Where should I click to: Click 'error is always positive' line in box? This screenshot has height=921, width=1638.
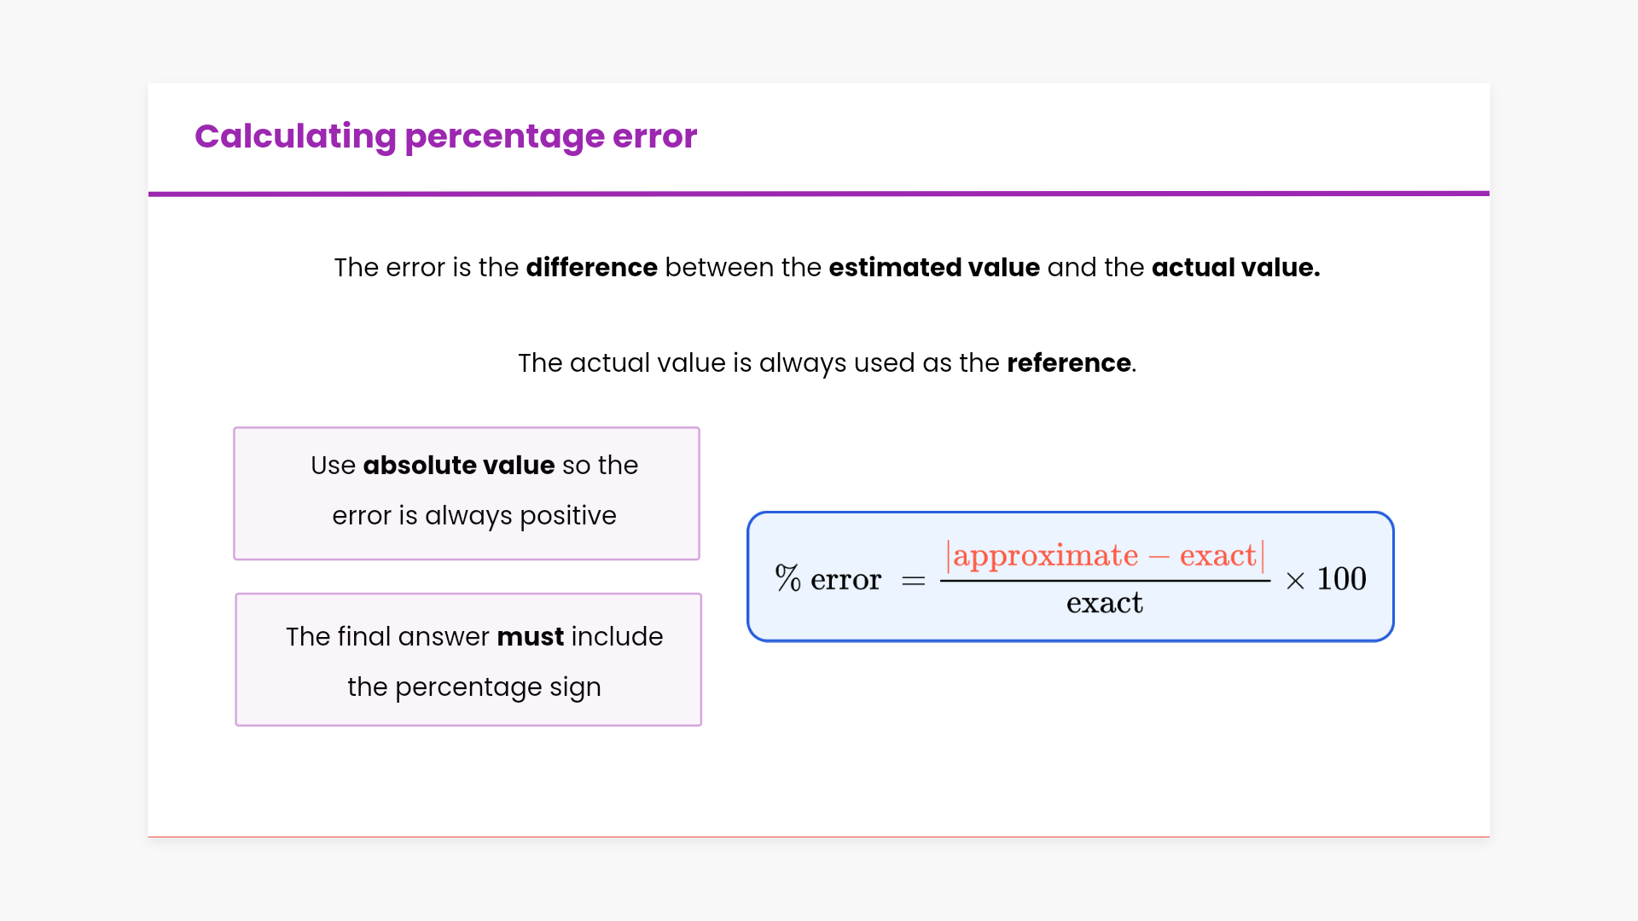coord(474,516)
